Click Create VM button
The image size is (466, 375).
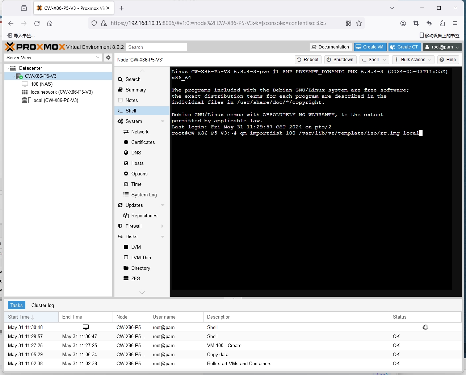[370, 47]
